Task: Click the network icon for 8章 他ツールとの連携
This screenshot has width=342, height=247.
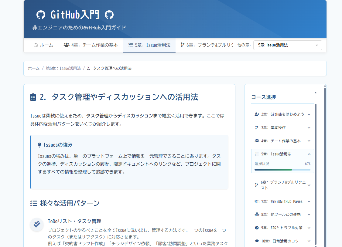Action: tap(257, 215)
